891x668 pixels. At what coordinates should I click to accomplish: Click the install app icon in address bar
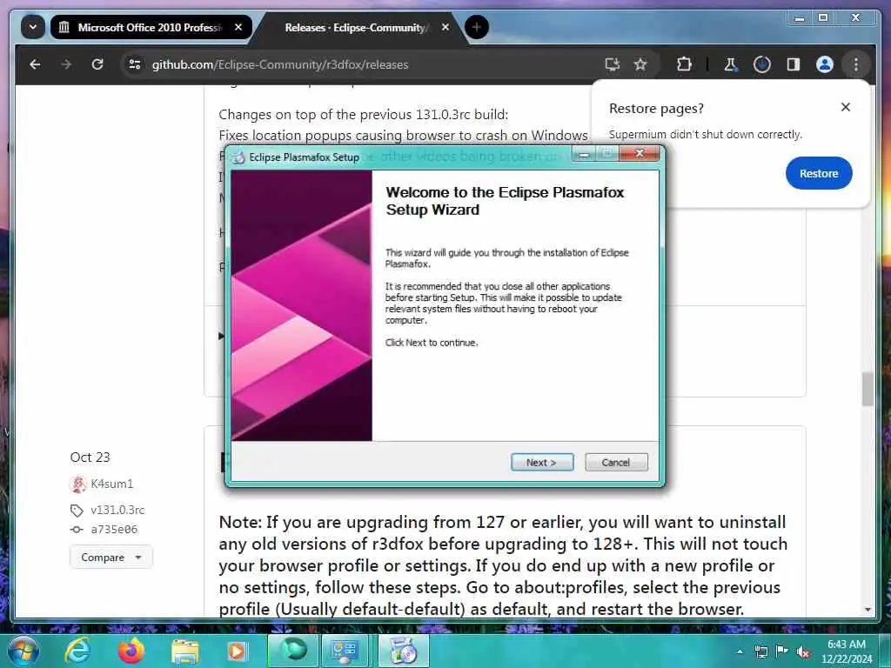click(x=612, y=64)
